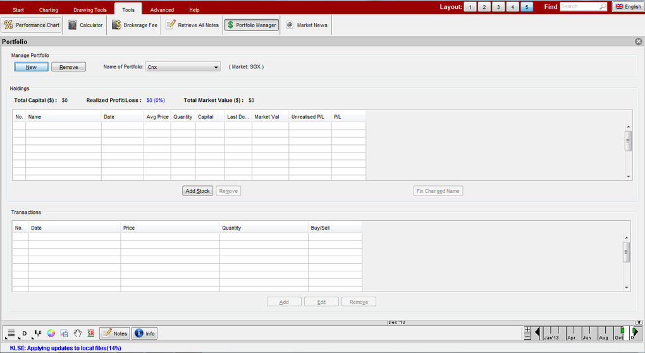Sort transactions by Price column
Image resolution: width=645 pixels, height=353 pixels.
coord(170,228)
